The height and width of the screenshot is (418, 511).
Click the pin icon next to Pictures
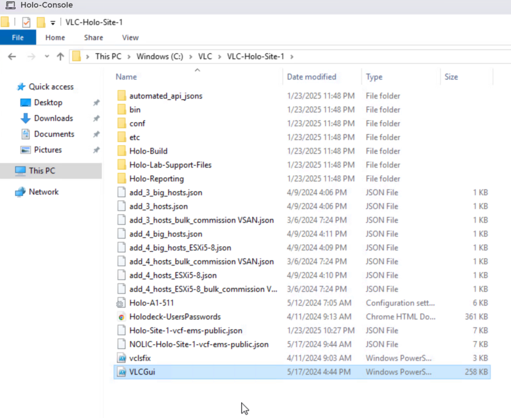pyautogui.click(x=96, y=150)
